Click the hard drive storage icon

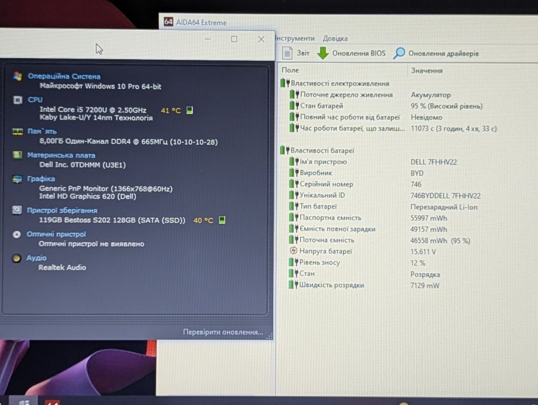point(17,210)
